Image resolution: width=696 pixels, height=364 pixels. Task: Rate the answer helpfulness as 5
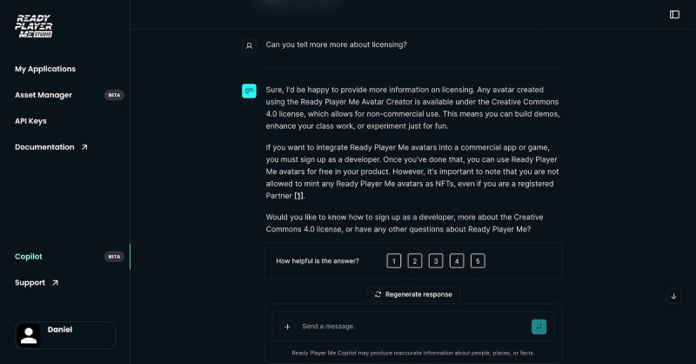pyautogui.click(x=478, y=261)
